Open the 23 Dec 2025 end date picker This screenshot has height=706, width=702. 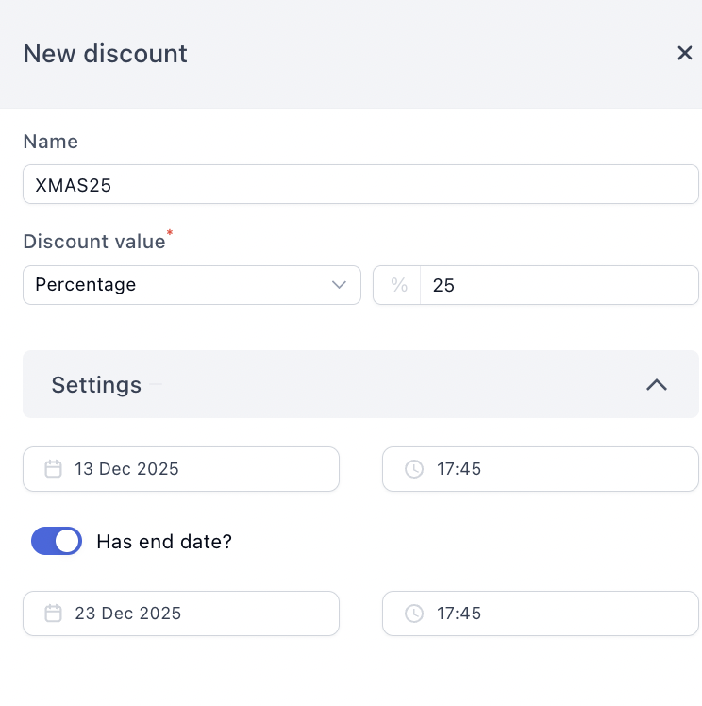181,614
